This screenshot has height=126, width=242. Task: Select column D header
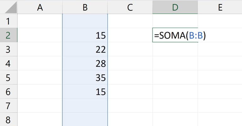click(x=175, y=7)
